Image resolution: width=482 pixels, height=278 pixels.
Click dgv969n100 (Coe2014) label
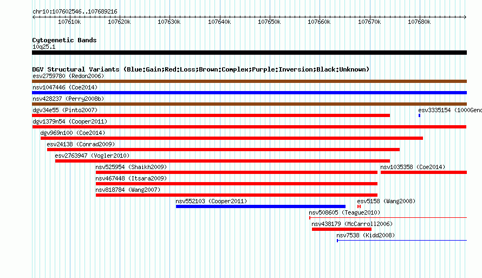coord(73,133)
